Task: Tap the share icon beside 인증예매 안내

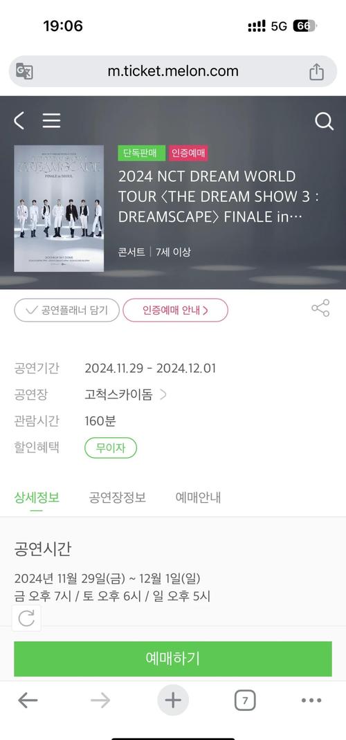Action: (320, 308)
